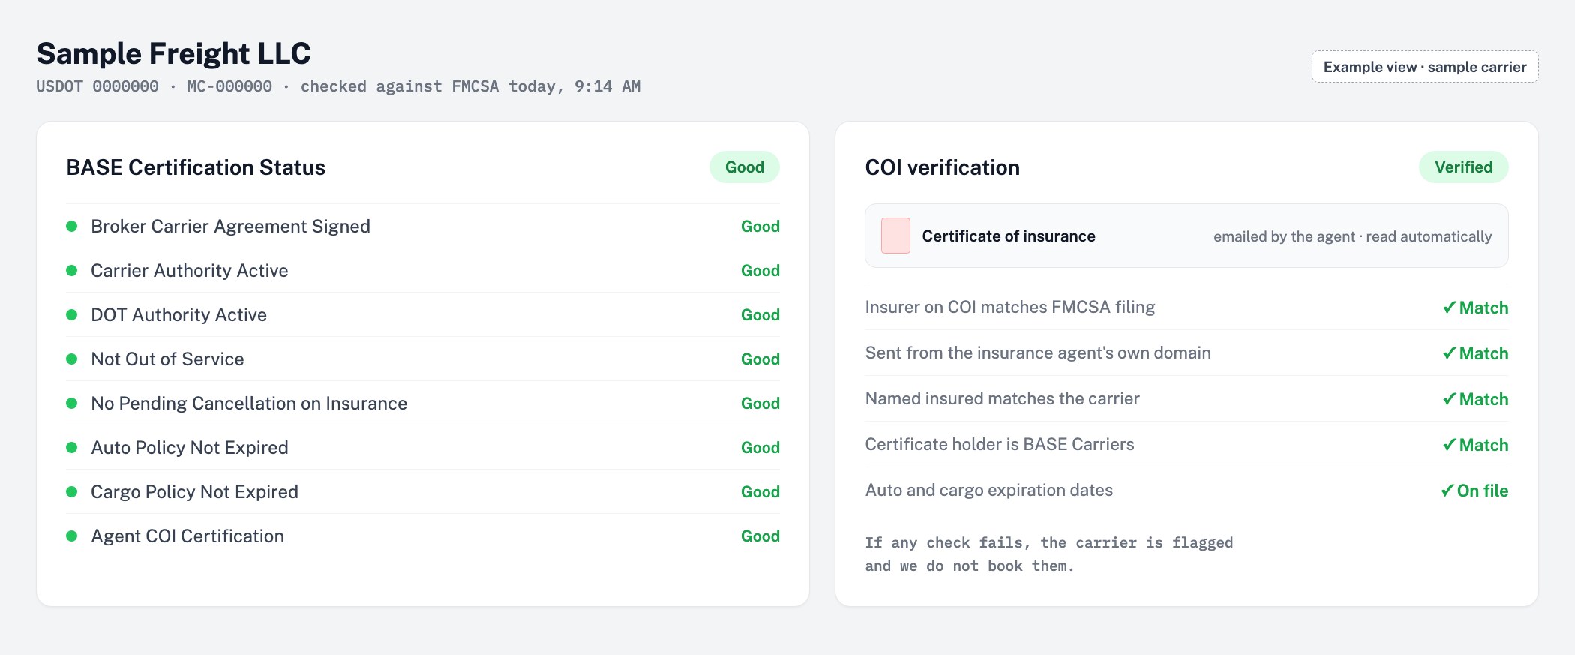Click green dot beside Broker Carrier Agreement Signed

pos(72,226)
